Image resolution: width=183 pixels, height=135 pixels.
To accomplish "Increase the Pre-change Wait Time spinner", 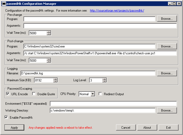I will point(49,32).
